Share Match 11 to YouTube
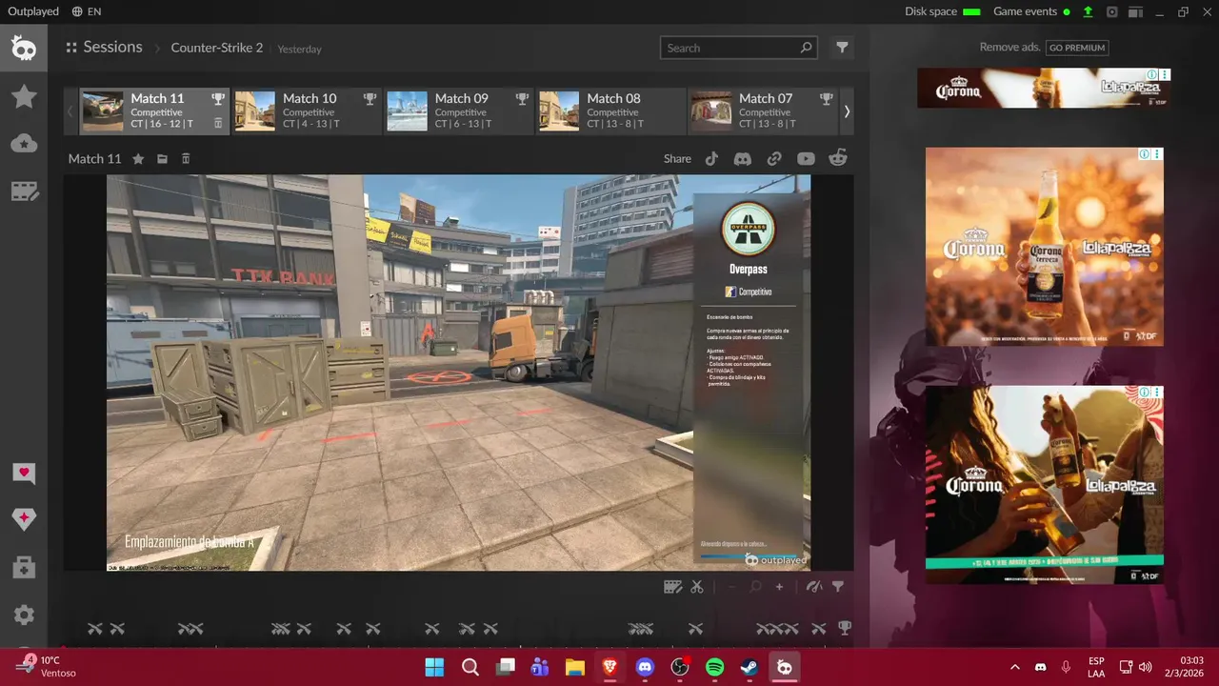The image size is (1219, 686). 806,159
